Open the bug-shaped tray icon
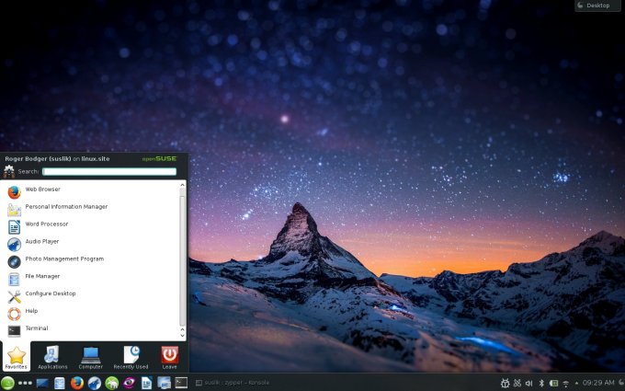Screen dimensions: 625x391 505,383
